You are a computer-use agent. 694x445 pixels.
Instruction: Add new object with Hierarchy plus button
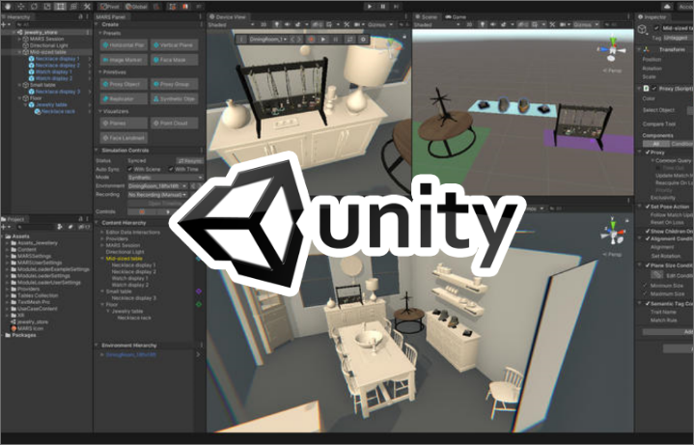point(4,25)
